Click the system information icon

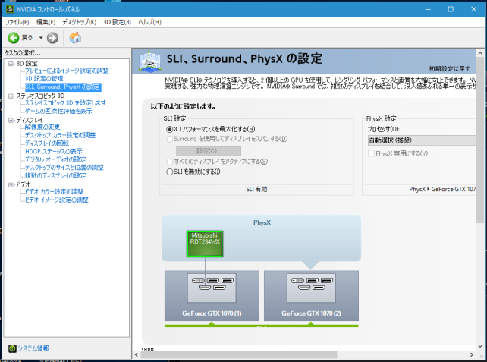[x=12, y=348]
